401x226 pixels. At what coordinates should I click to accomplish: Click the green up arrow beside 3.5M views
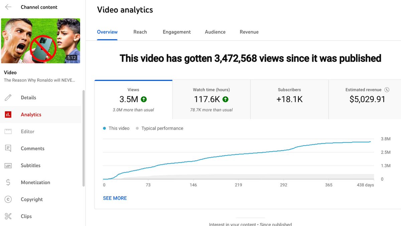[x=144, y=99]
